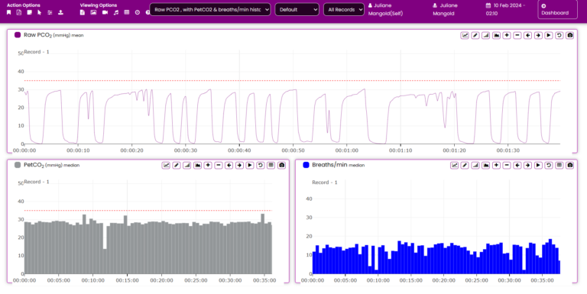Click the right arrow in Raw PCO2 panel
This screenshot has height=294, width=587.
538,35
